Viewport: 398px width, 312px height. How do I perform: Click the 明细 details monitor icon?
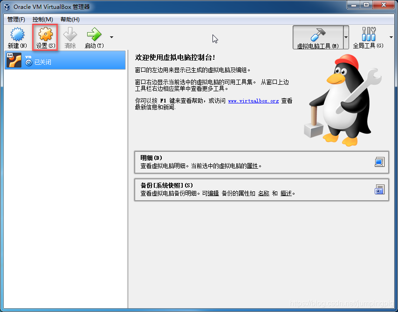(x=379, y=162)
